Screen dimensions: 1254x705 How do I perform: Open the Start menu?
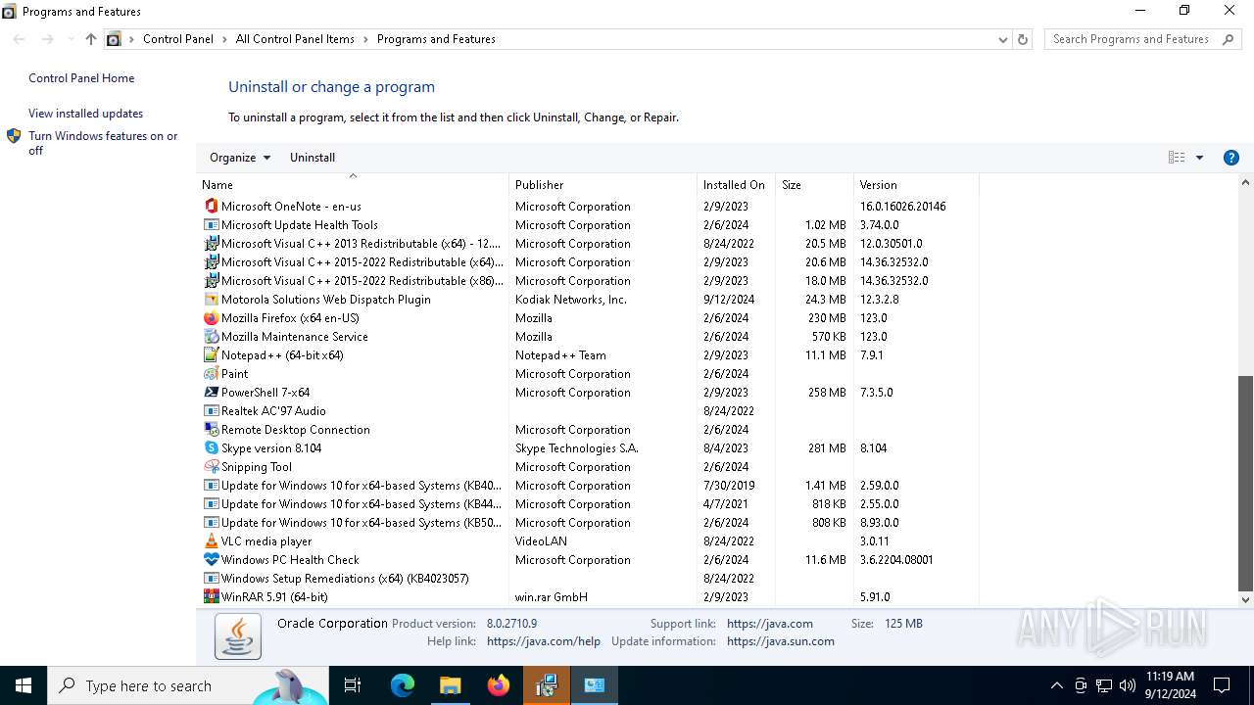(24, 685)
